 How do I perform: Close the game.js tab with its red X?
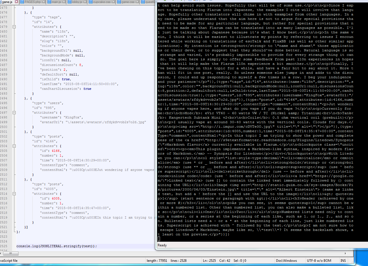[x=16, y=2]
